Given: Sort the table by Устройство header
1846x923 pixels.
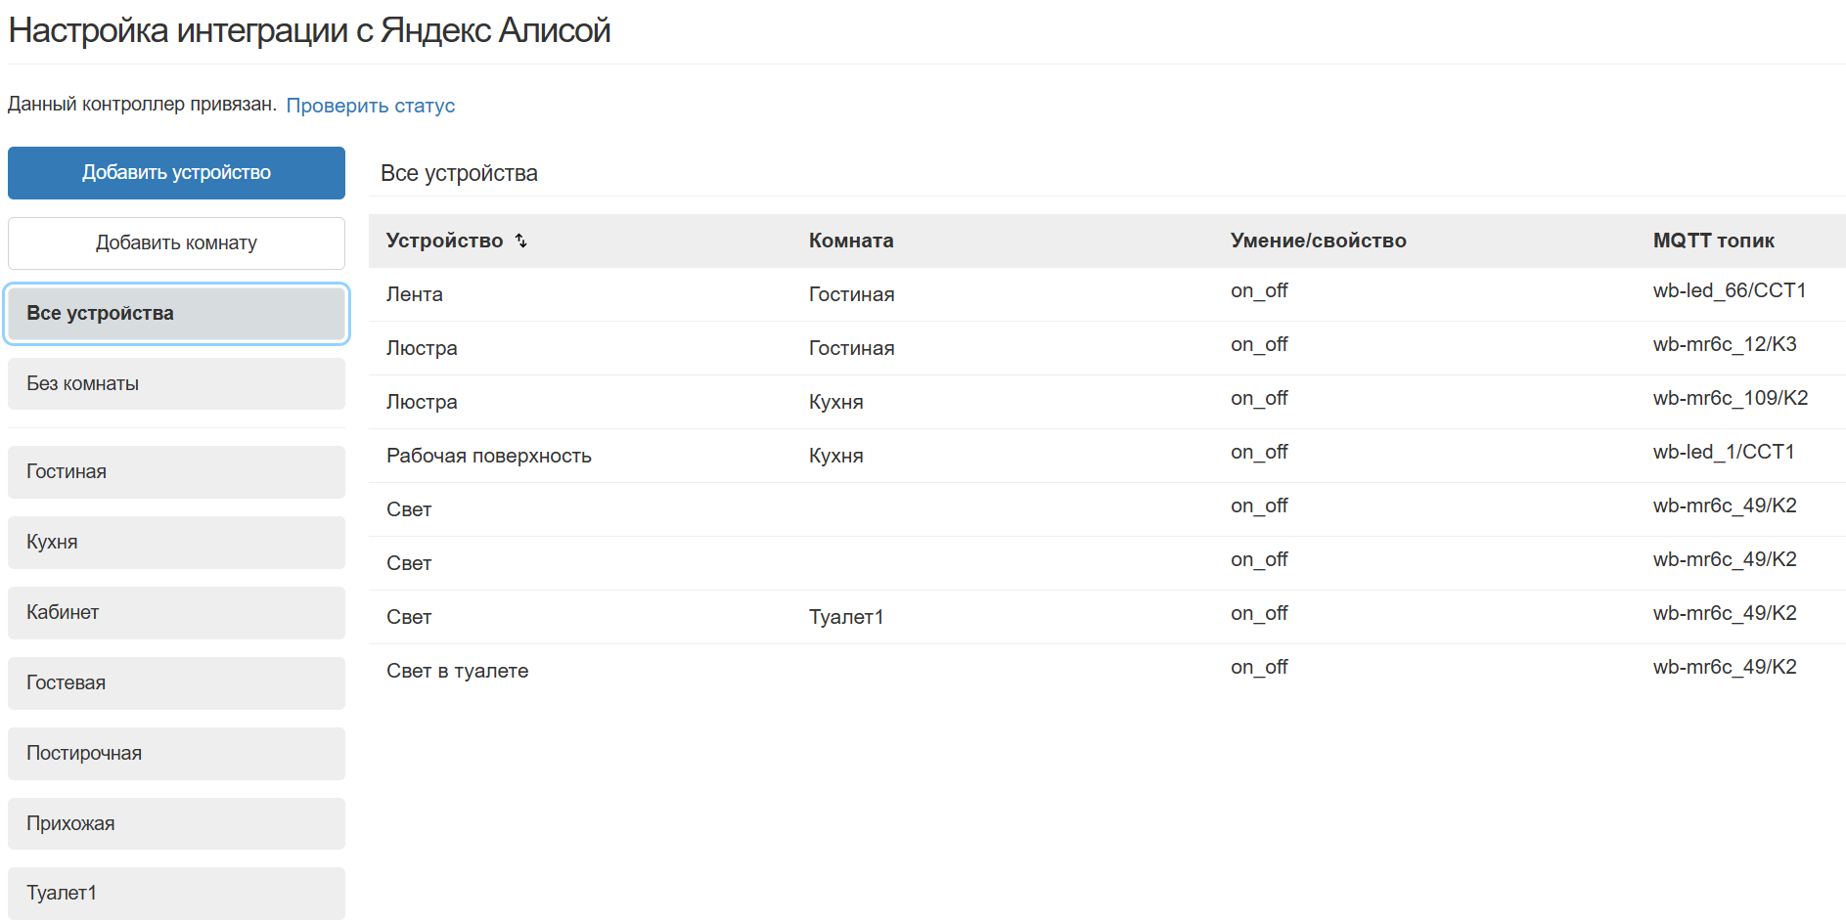Looking at the screenshot, I should pyautogui.click(x=444, y=241).
